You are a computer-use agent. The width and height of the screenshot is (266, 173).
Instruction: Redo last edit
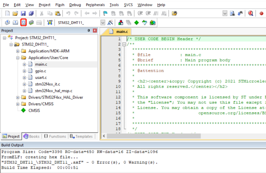[76, 13]
